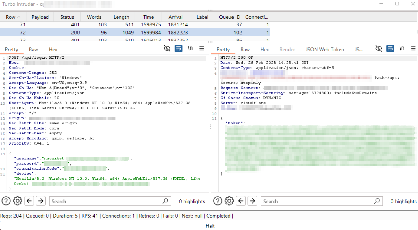Sort results by Words column
This screenshot has width=418, height=230.
click(94, 17)
